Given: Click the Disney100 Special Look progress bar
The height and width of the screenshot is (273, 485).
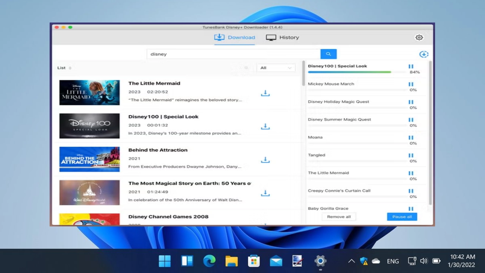Looking at the screenshot, I should 357,72.
